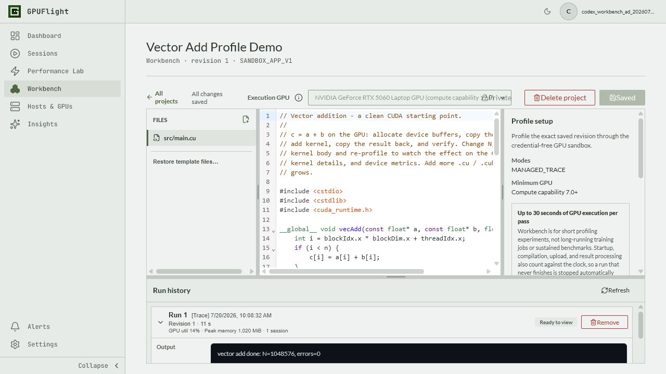Click the Files panel resize handle

pos(258,192)
